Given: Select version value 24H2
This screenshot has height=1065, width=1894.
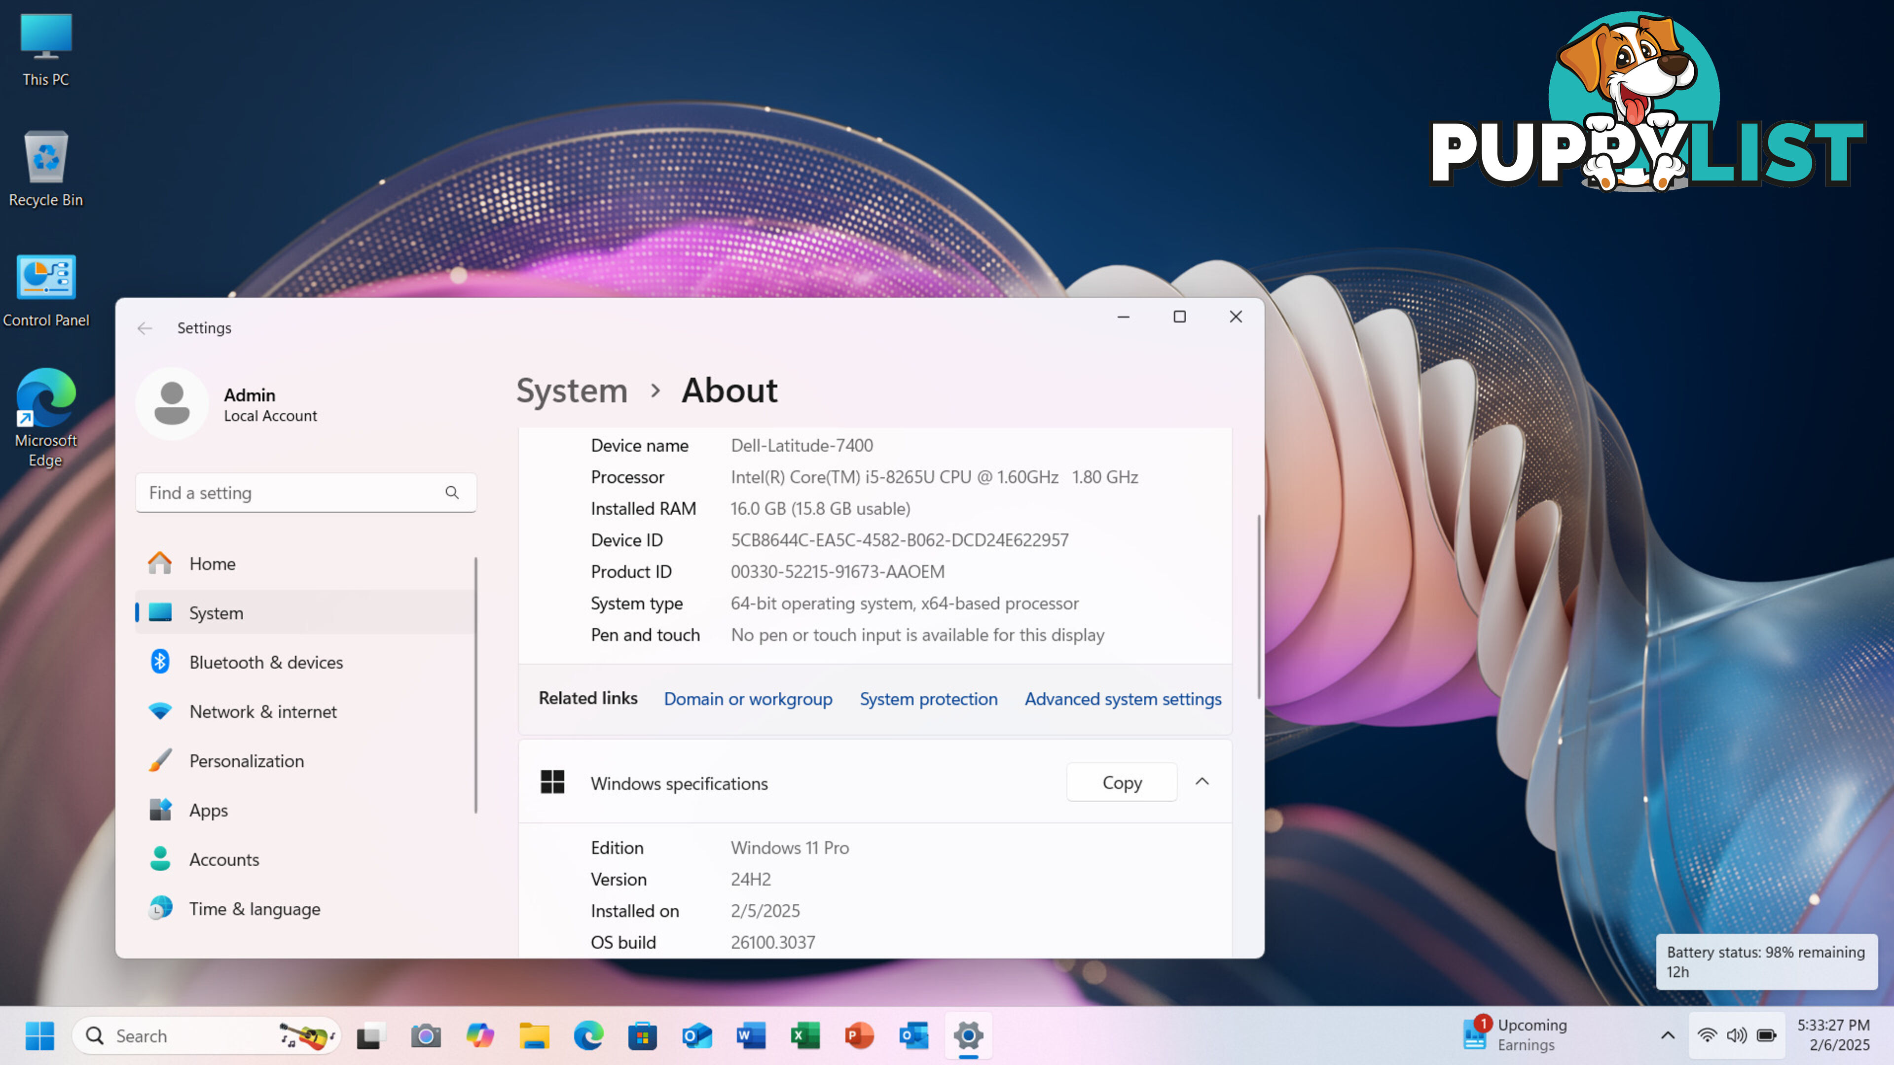Looking at the screenshot, I should [750, 879].
